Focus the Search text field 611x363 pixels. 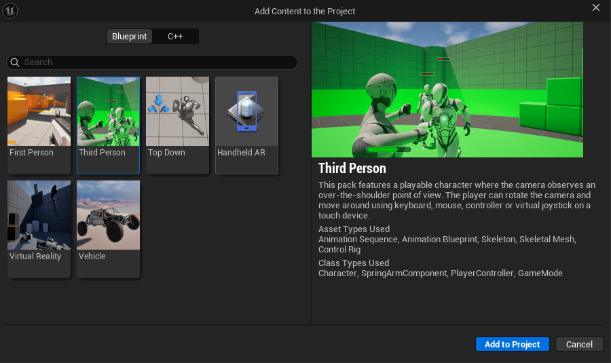click(x=156, y=62)
